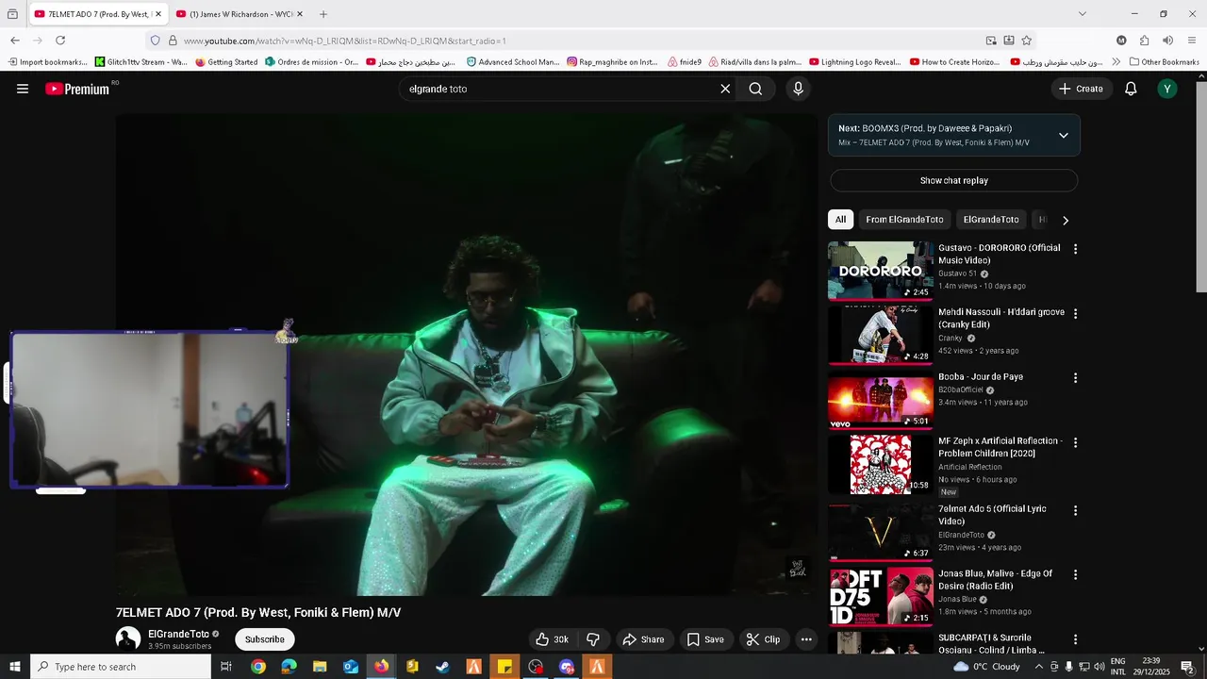The width and height of the screenshot is (1207, 679).
Task: Open Mehdi Nassouli H'ddari groove title
Action: [1000, 319]
